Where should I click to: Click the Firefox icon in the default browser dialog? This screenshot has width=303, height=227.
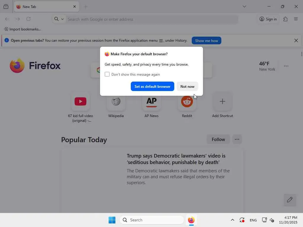[x=107, y=54]
